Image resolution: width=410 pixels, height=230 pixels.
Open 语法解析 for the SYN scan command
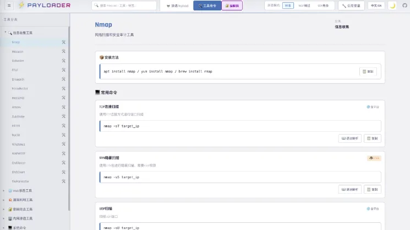click(350, 189)
